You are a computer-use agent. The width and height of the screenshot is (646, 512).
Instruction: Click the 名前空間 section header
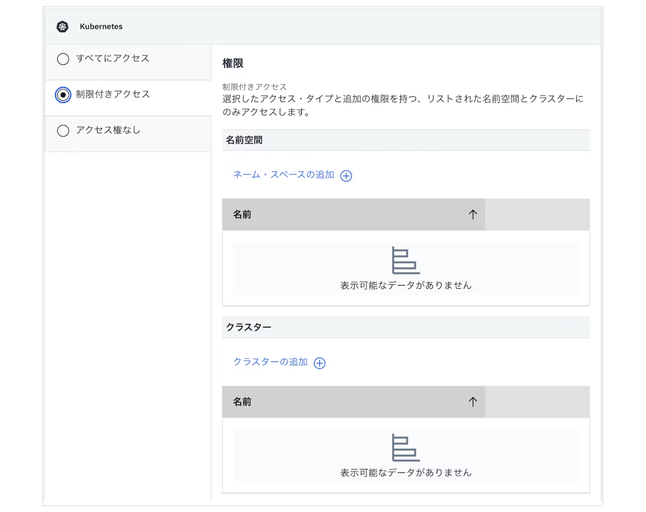(244, 140)
